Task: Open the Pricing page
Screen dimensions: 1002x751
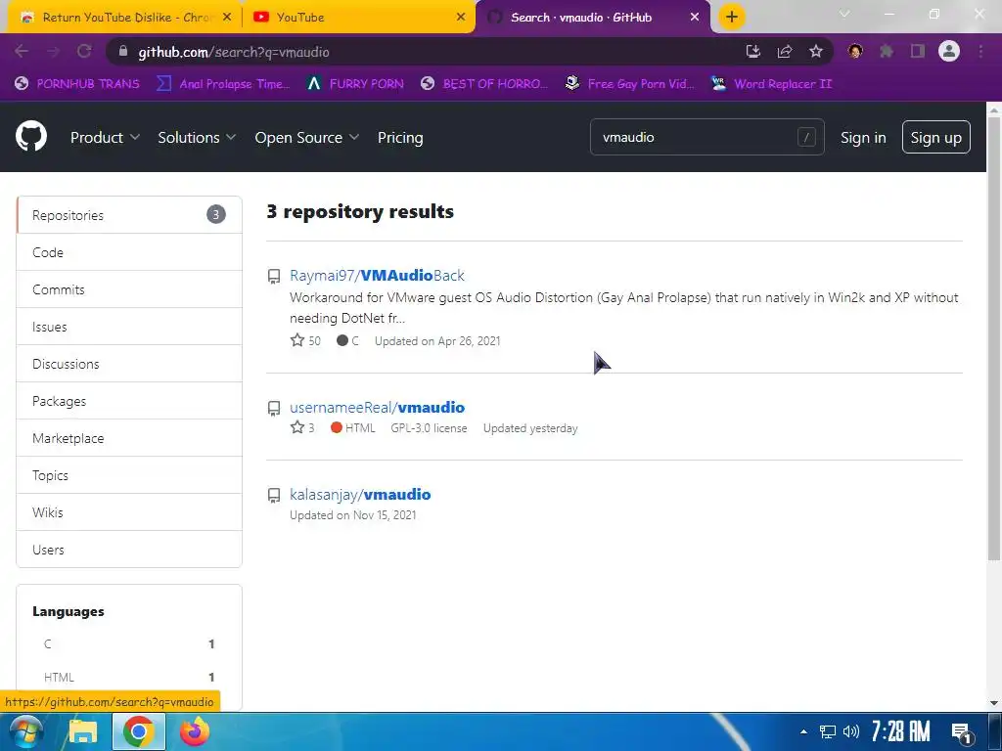Action: tap(400, 137)
